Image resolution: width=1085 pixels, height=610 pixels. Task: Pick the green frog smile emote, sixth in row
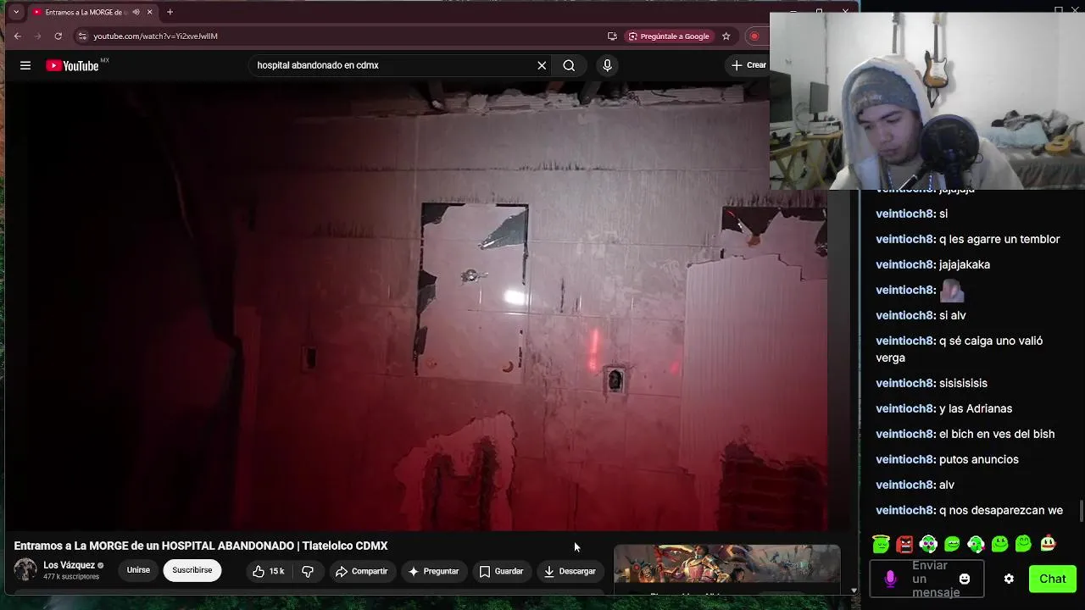[999, 544]
